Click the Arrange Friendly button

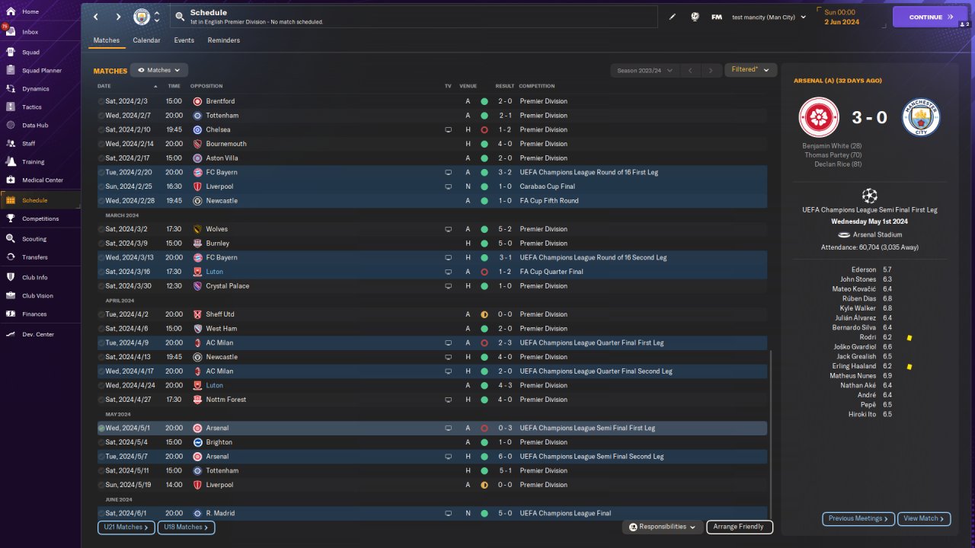(740, 527)
